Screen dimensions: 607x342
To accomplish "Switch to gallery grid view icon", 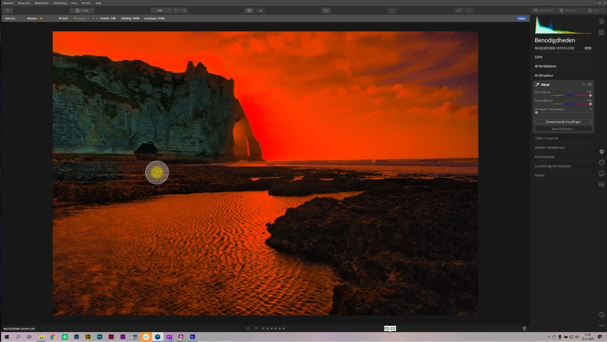I will point(459,11).
